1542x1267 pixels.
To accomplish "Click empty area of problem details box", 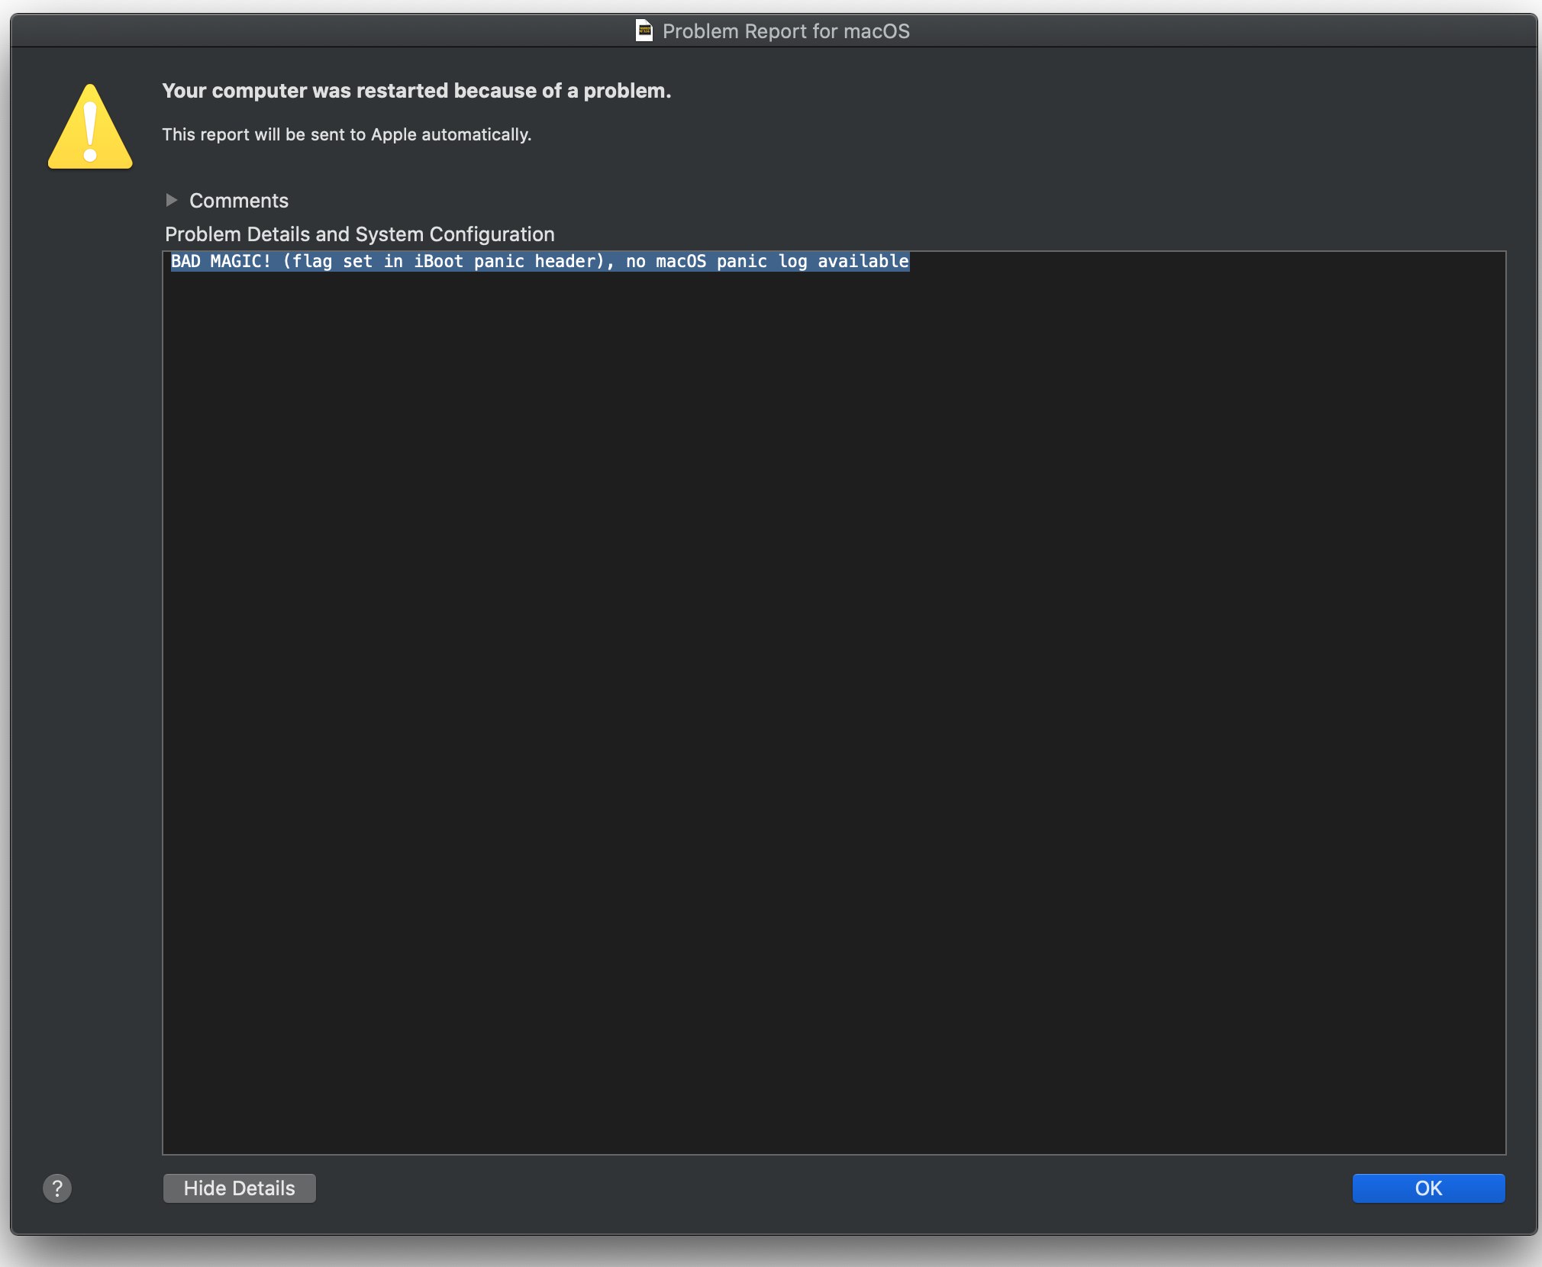I will 832,702.
